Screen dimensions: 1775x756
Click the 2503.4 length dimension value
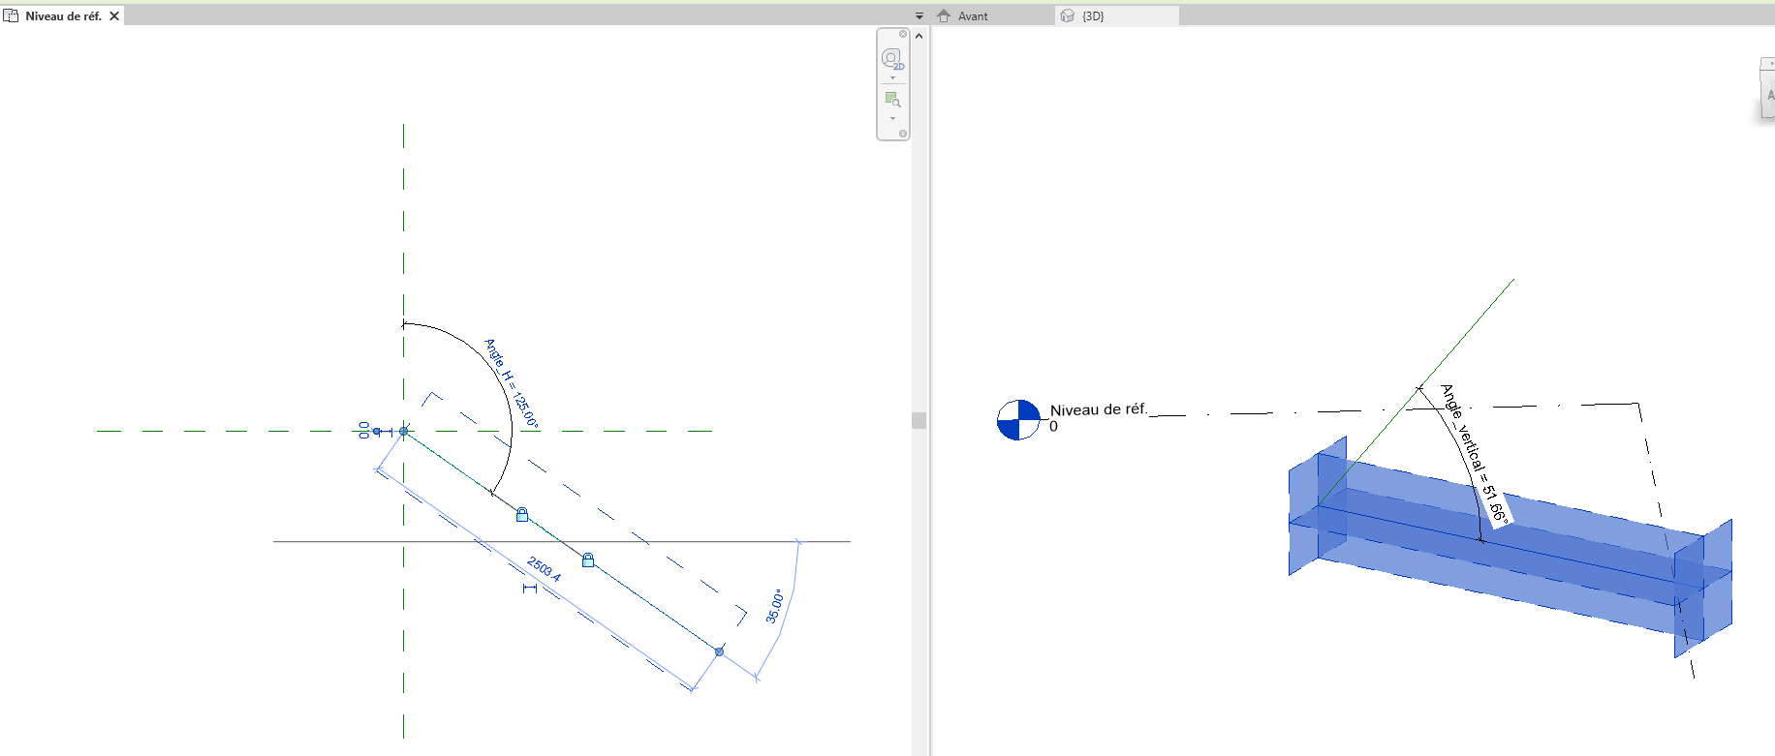point(544,569)
